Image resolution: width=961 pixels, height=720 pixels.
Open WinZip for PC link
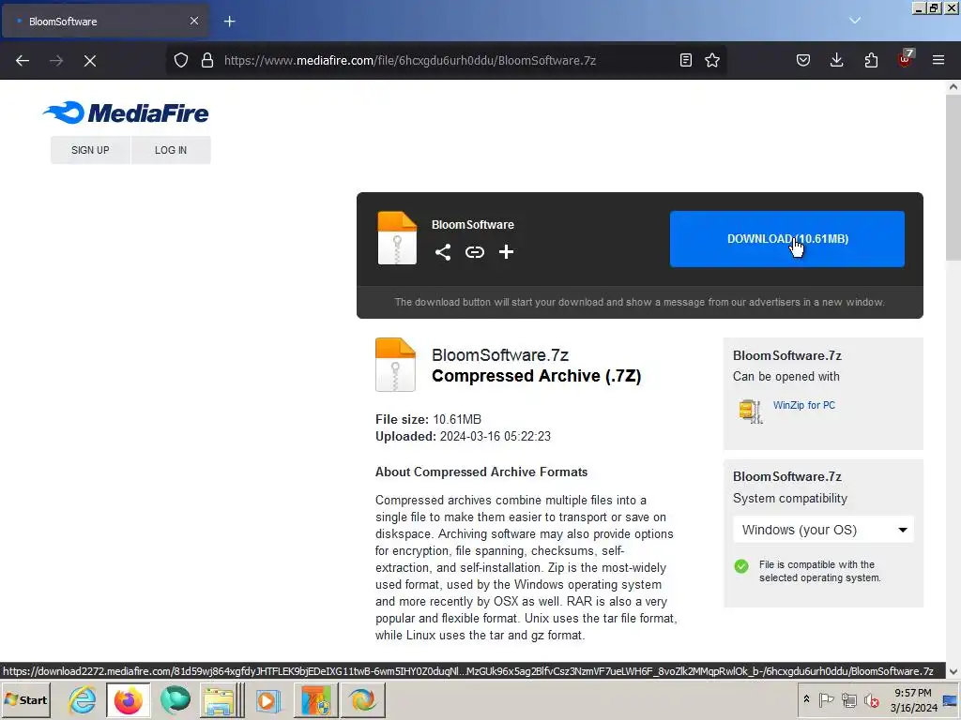click(x=804, y=405)
